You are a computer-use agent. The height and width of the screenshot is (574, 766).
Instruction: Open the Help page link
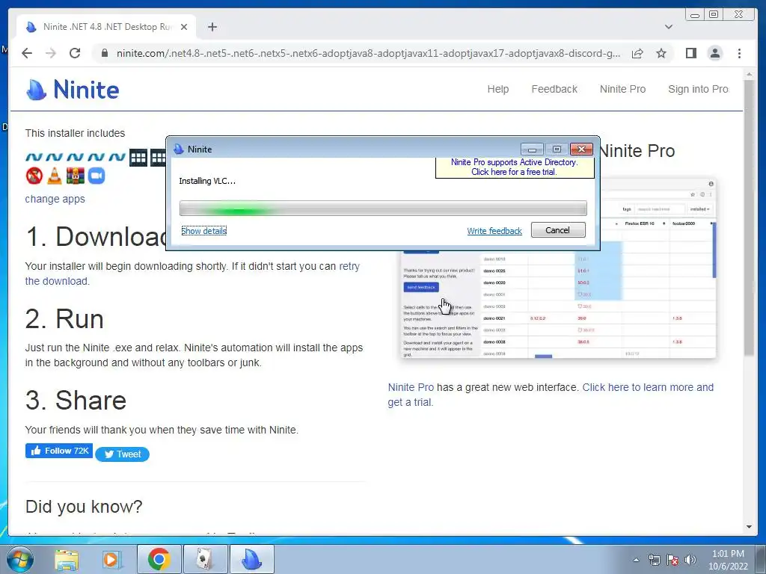pyautogui.click(x=497, y=90)
